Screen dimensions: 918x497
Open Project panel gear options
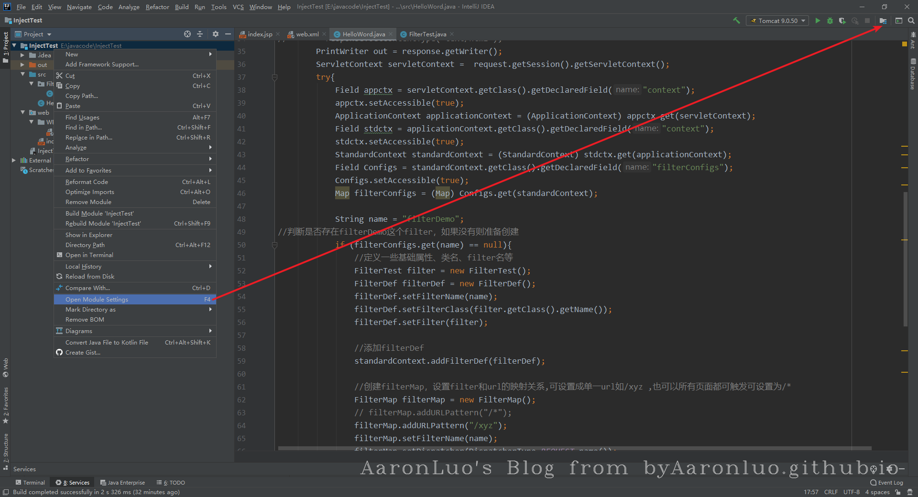coord(215,34)
